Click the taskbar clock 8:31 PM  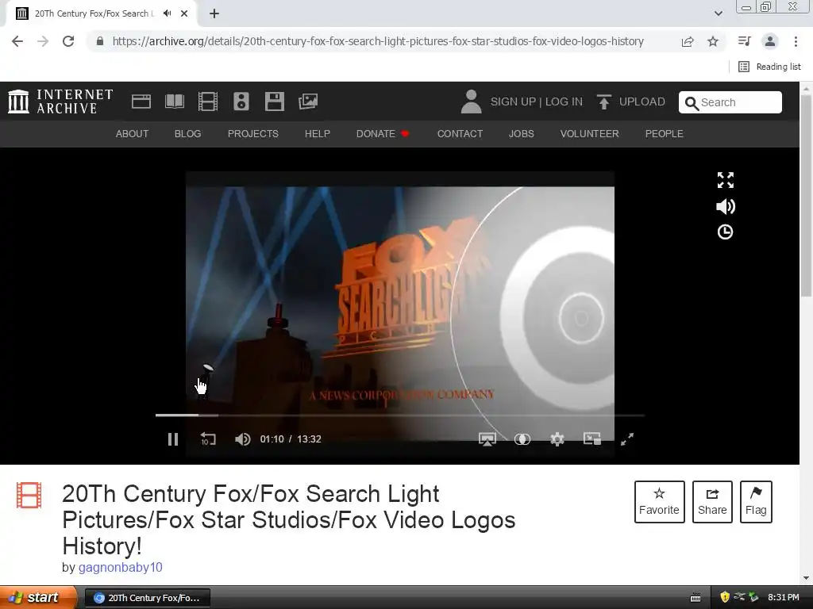(783, 598)
